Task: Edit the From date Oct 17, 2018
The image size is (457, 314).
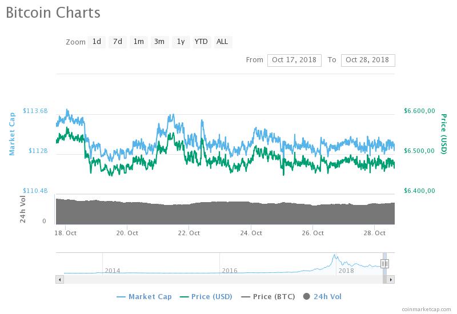Action: (x=294, y=61)
